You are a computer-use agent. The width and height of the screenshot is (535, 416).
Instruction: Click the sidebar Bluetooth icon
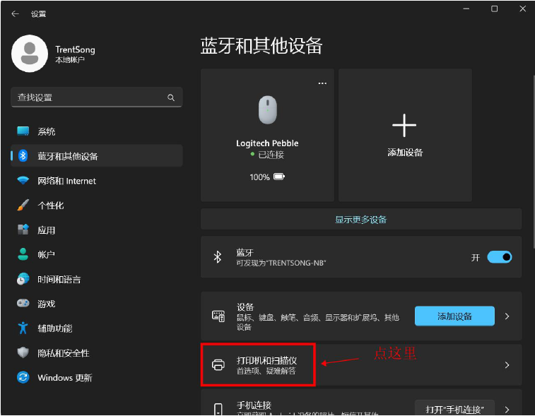click(x=23, y=156)
